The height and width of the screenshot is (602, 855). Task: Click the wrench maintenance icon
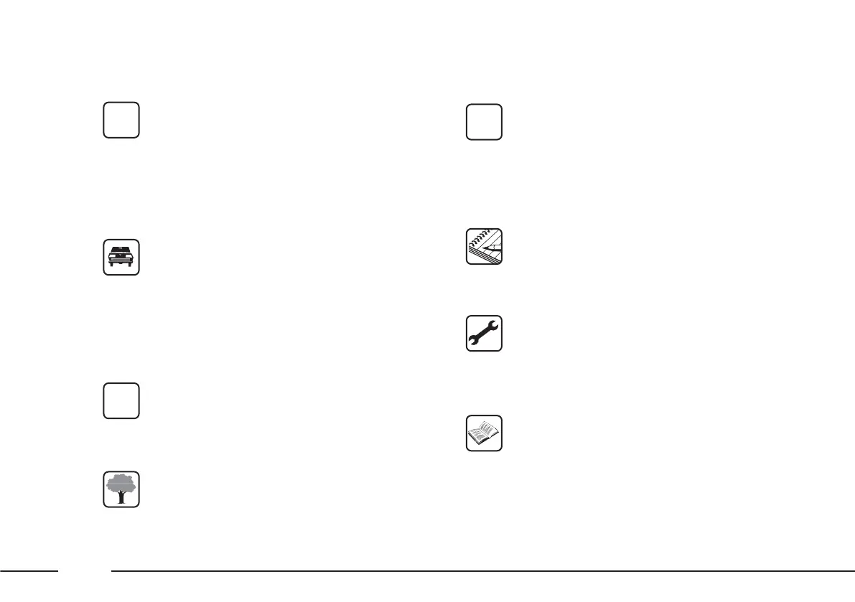coord(484,334)
